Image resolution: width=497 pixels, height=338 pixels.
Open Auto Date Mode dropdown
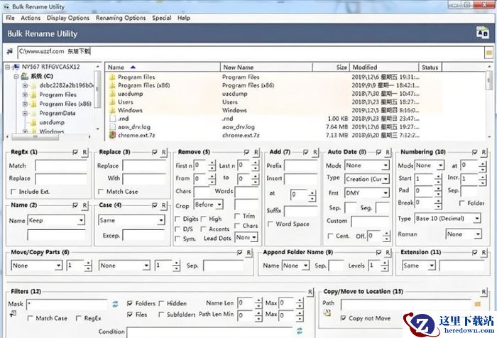(x=367, y=165)
